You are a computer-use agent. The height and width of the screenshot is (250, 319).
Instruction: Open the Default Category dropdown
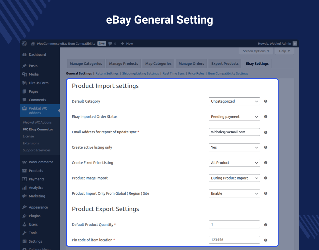coord(234,101)
